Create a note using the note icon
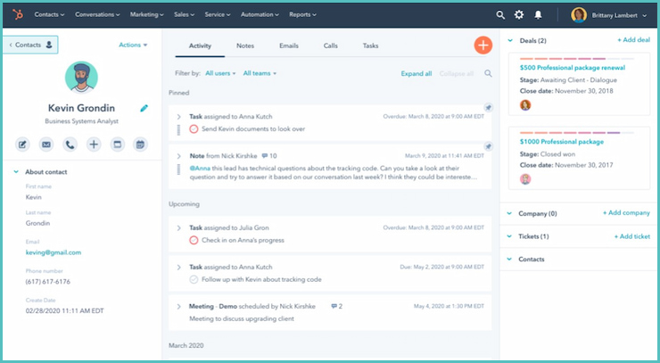 pyautogui.click(x=22, y=144)
